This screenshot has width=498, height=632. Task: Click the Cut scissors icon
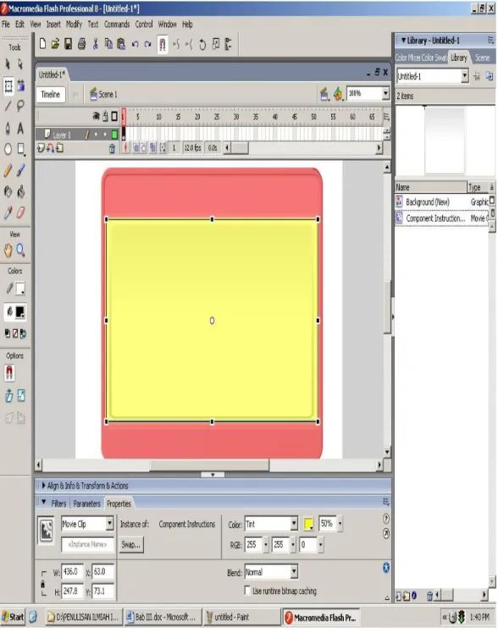[96, 44]
